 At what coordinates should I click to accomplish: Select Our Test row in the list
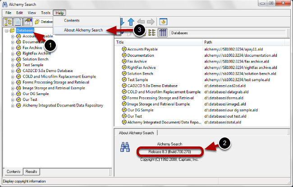(x=134, y=116)
